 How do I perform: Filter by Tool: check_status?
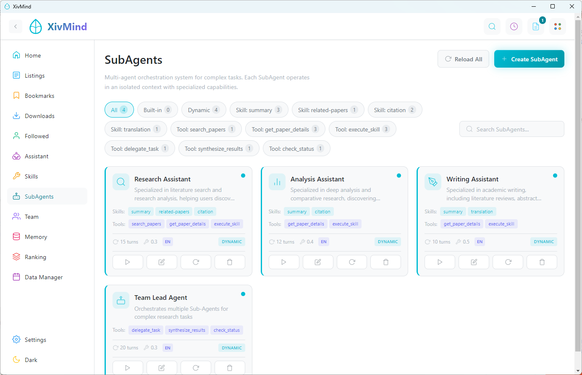296,149
